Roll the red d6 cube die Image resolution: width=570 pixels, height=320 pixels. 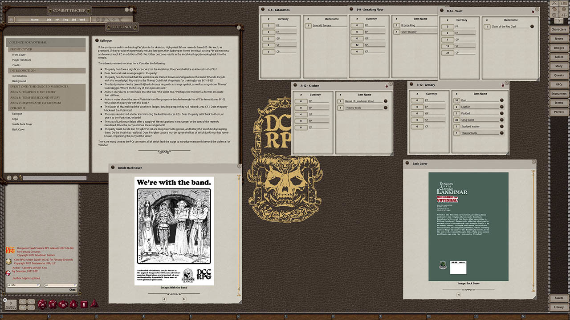pyautogui.click(x=84, y=304)
